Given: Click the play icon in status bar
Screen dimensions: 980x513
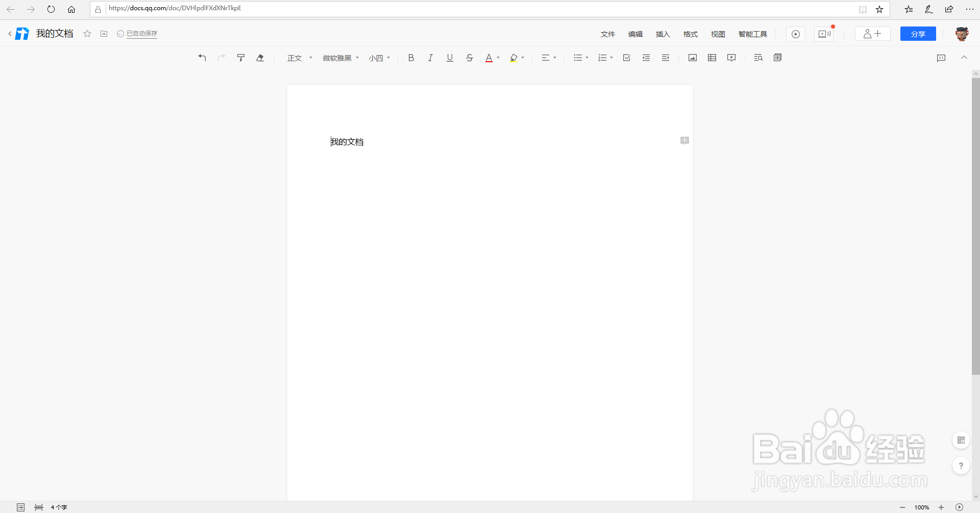Looking at the screenshot, I should (x=960, y=507).
